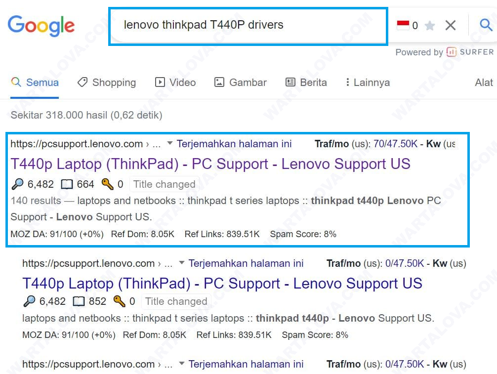Switch to the Gambar tab
The width and height of the screenshot is (497, 374).
click(x=241, y=83)
